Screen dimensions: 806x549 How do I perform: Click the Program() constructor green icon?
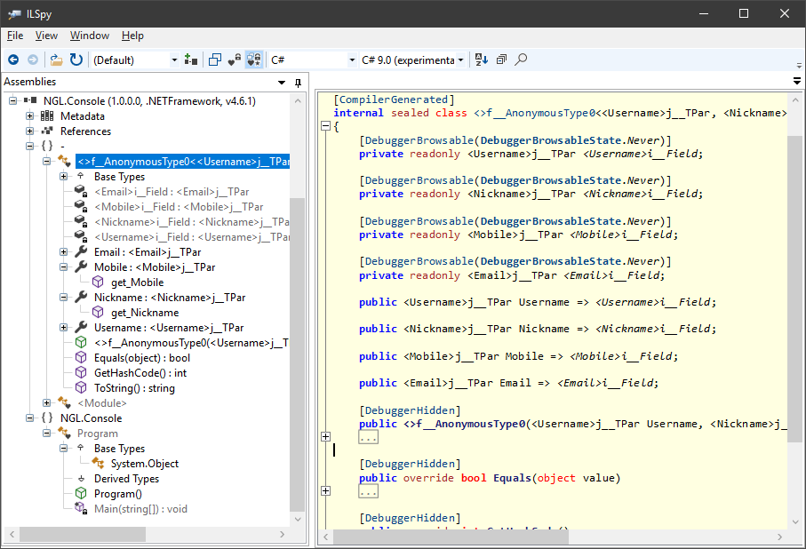click(81, 494)
